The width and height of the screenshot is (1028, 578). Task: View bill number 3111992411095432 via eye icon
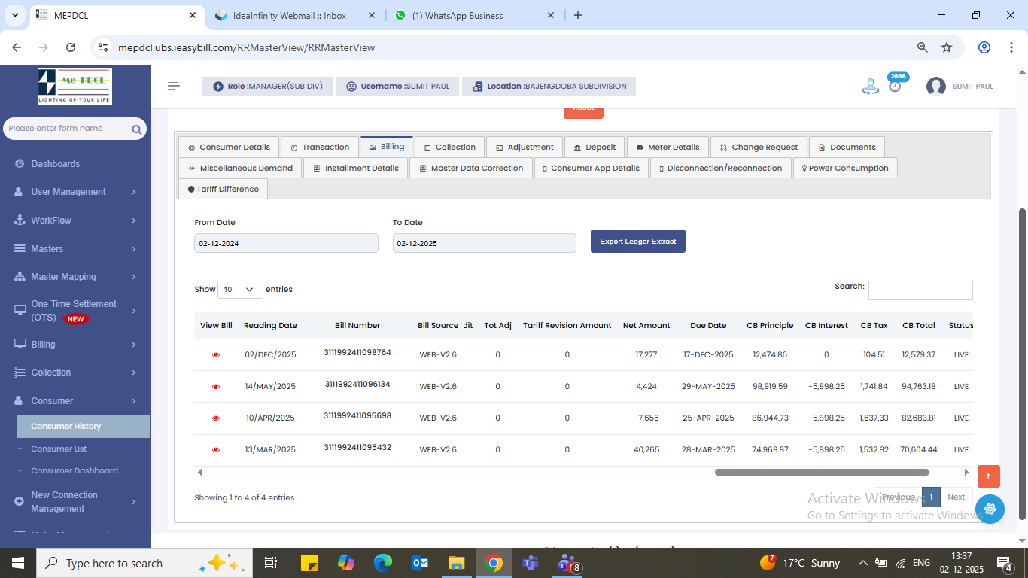[216, 450]
